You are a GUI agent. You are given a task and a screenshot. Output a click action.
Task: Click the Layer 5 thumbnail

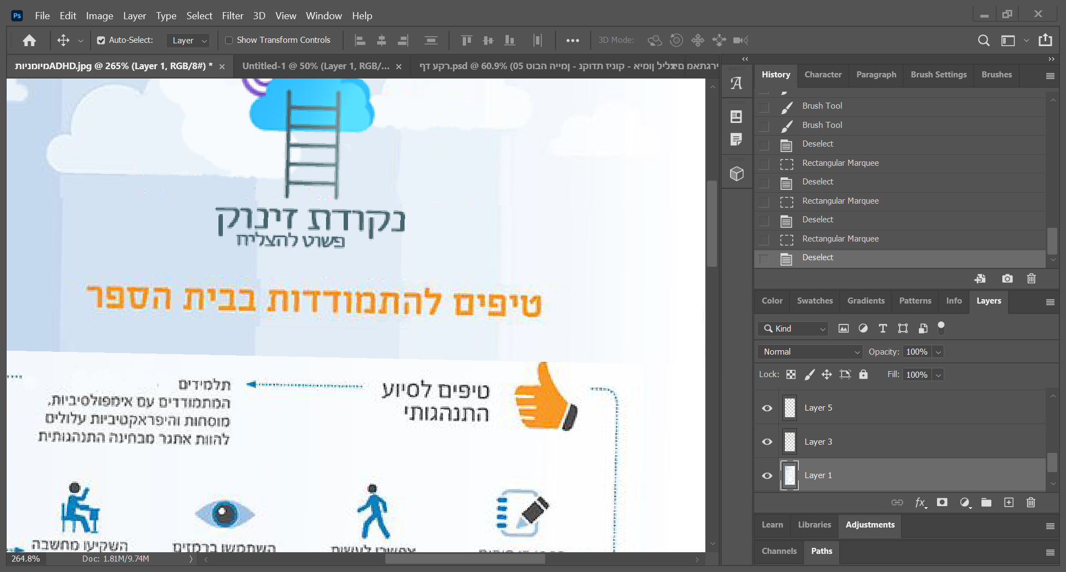[789, 408]
